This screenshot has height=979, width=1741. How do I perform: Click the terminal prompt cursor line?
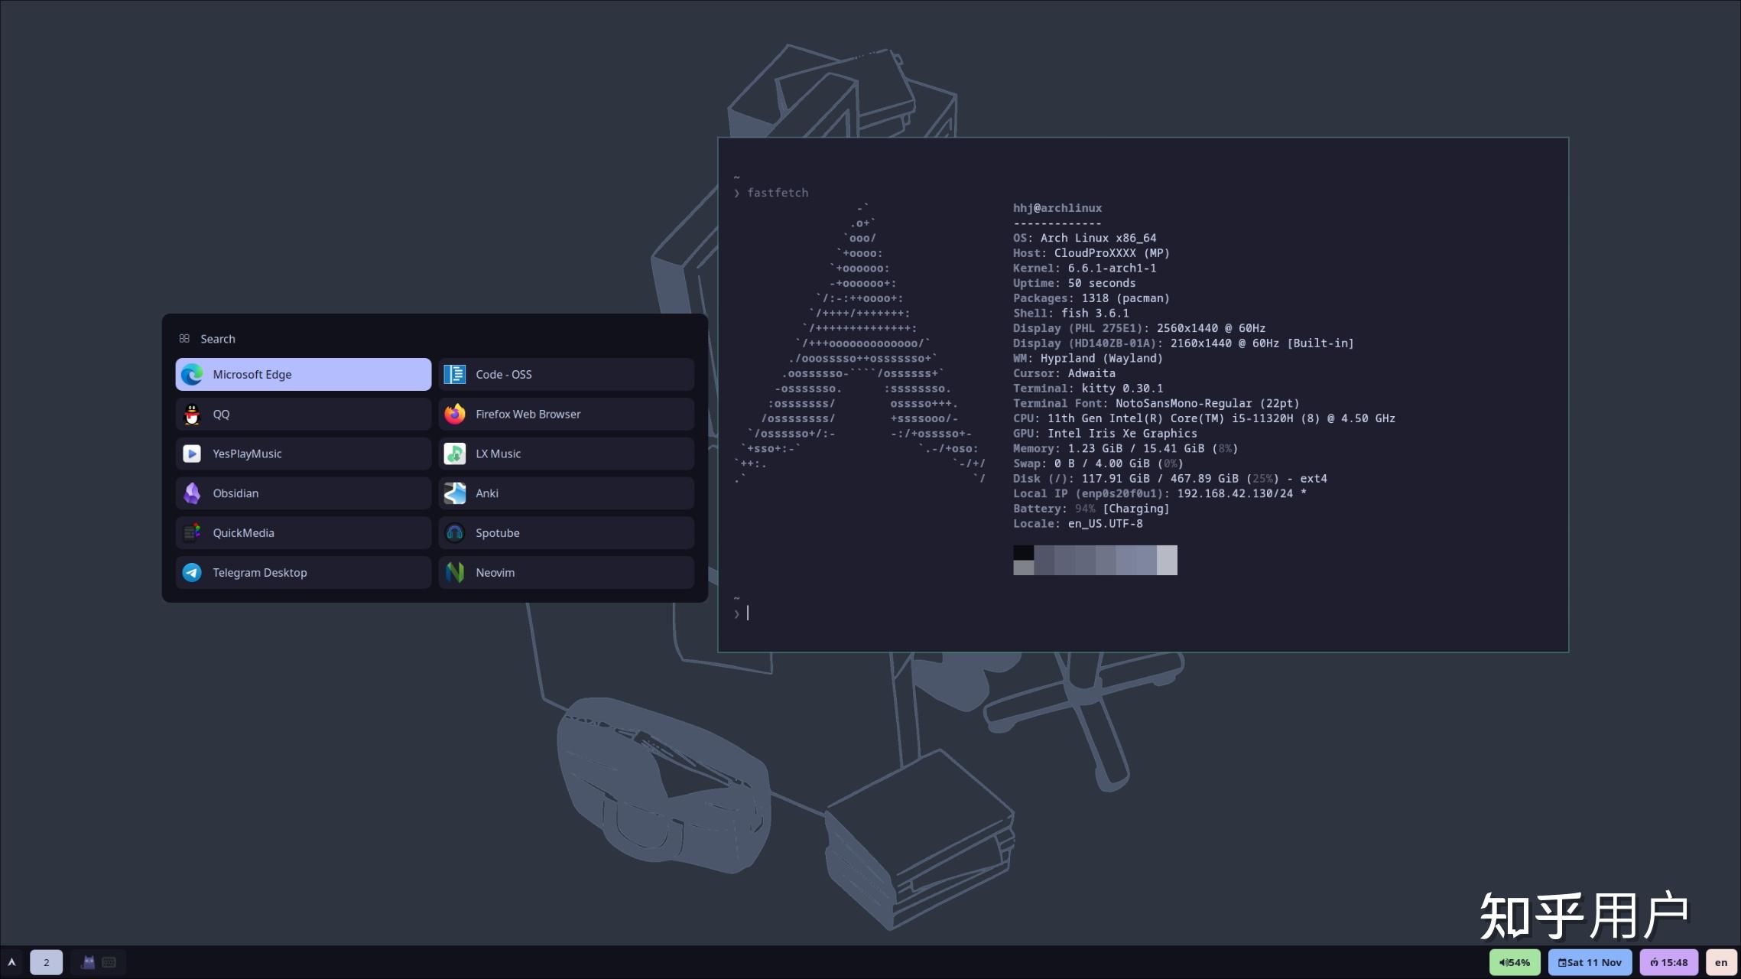[748, 613]
